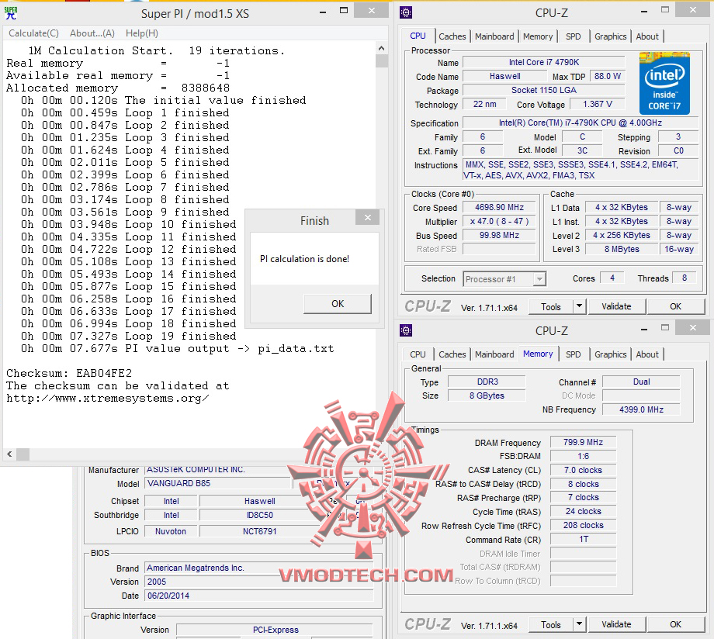Image resolution: width=714 pixels, height=639 pixels.
Task: Click the Core Voltage 1.367 V field
Action: (x=597, y=104)
